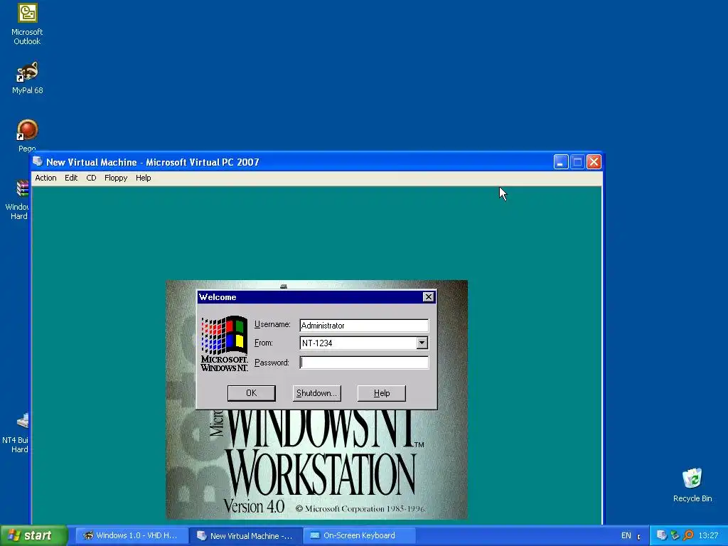Select New Virtual Machine taskbar button
Viewport: 728px width, 546px height.
coord(246,535)
